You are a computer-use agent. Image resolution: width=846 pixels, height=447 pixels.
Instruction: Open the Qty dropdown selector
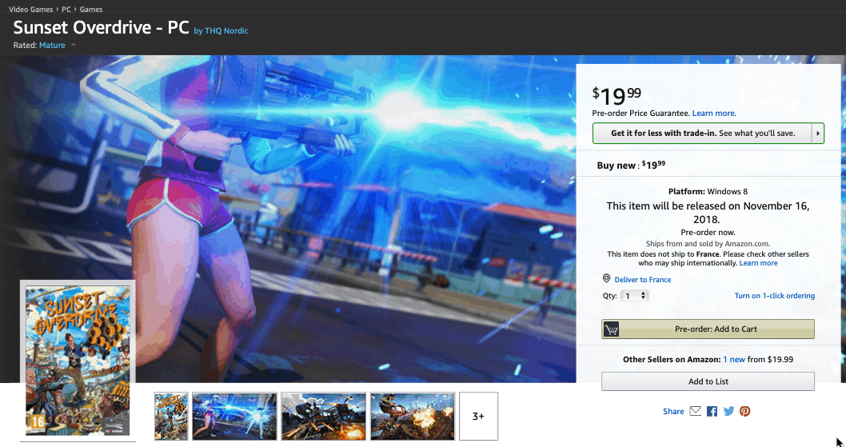pos(635,296)
